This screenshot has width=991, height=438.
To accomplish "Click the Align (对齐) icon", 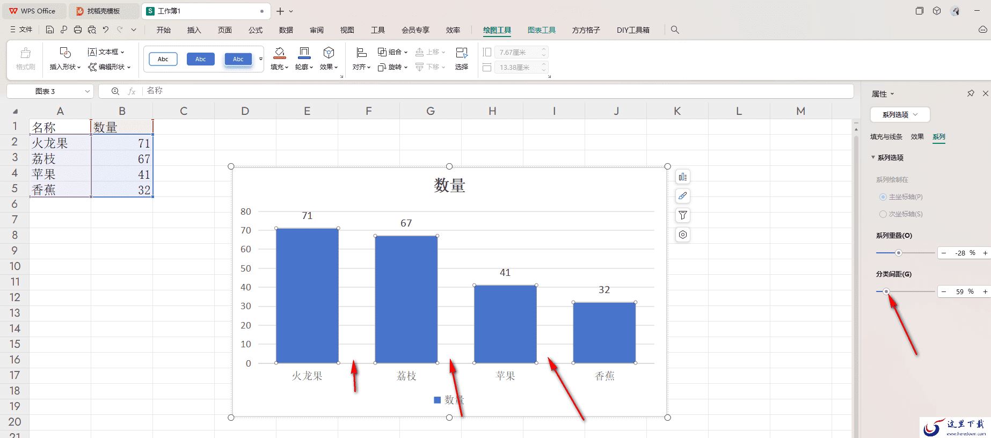I will click(x=361, y=53).
